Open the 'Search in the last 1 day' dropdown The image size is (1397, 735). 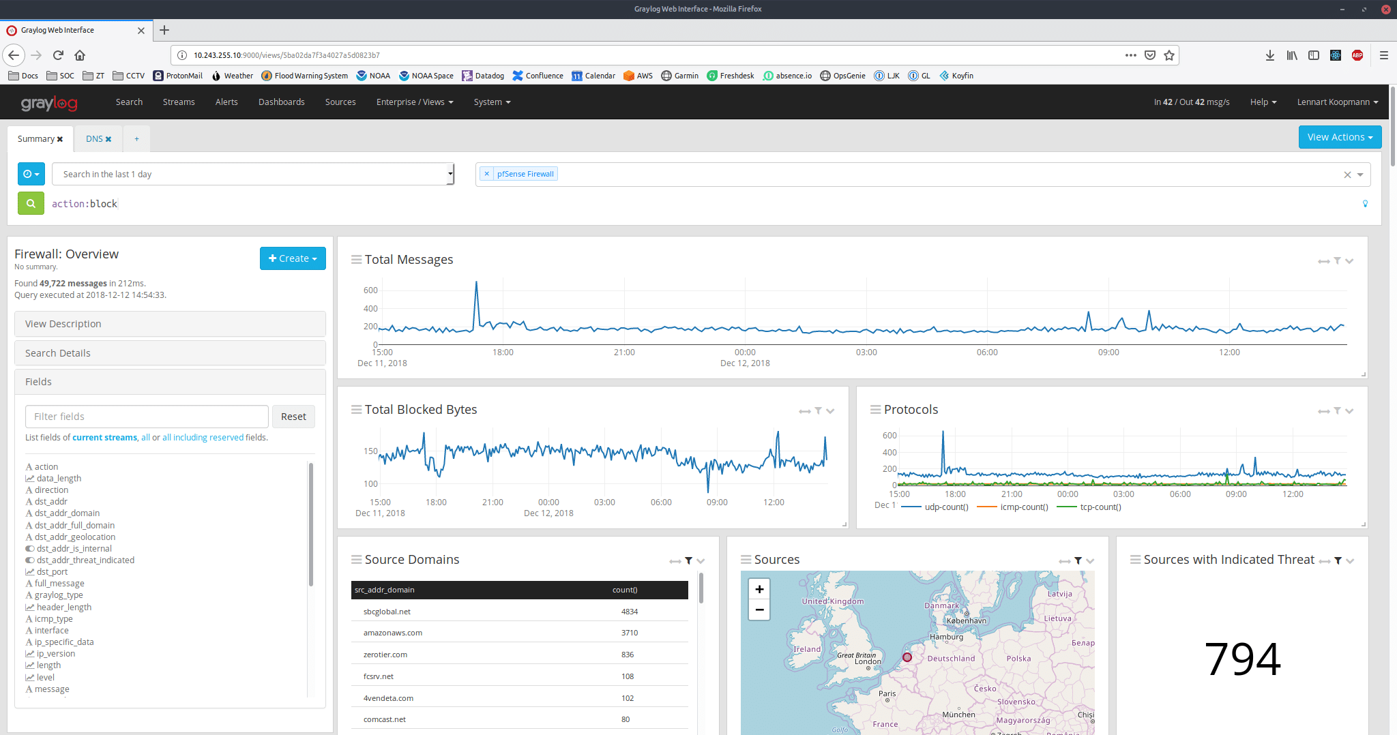[253, 174]
